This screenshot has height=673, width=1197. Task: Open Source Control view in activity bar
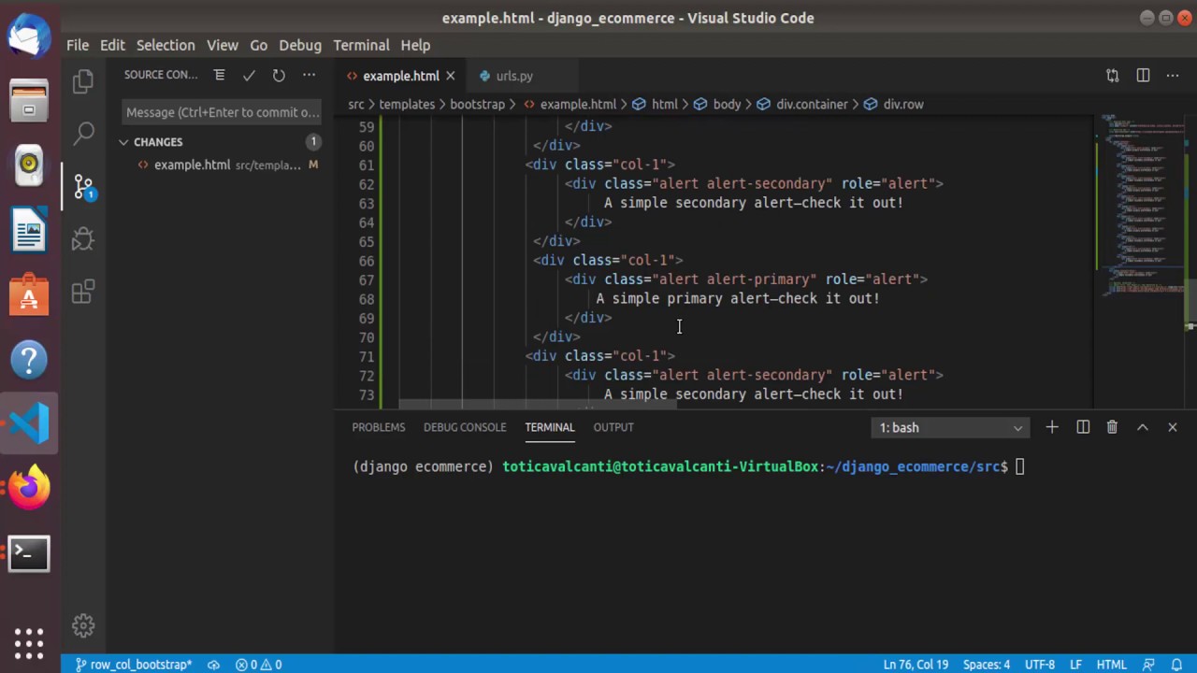point(83,186)
